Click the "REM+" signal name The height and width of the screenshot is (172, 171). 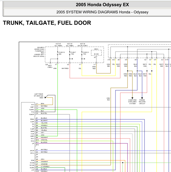[32, 119]
